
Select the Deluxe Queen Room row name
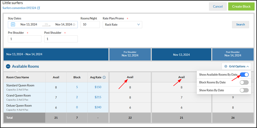tap(19, 106)
